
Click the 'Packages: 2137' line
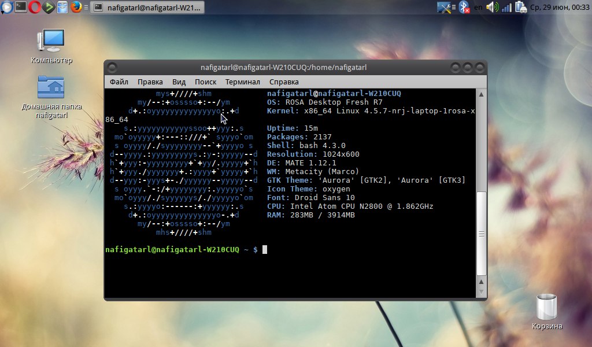(x=299, y=136)
